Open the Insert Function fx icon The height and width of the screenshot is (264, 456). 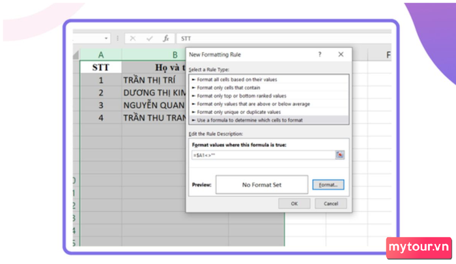coord(165,38)
